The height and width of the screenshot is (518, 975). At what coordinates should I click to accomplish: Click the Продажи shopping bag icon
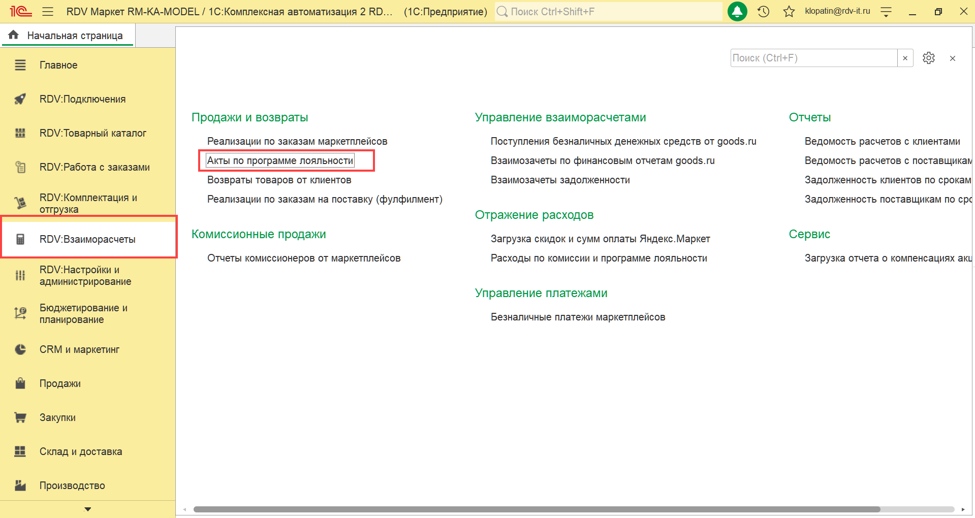click(x=20, y=383)
